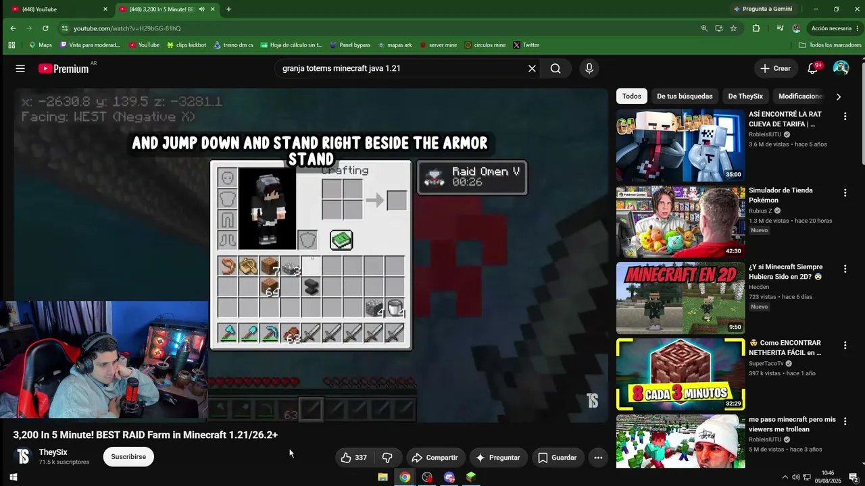Screen dimensions: 865x486
Task: Subscribe to TheySix with Suscribirse
Action: pyautogui.click(x=128, y=457)
